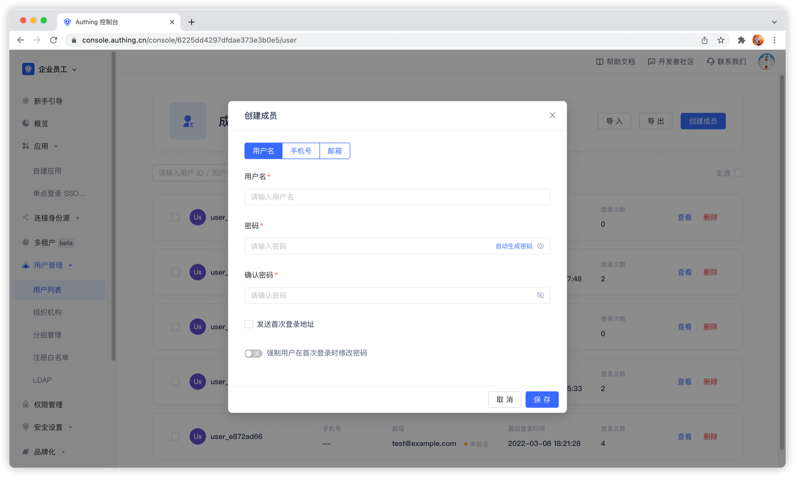Click the browser reload icon
Viewport: 795px width, 477px height.
pos(53,40)
